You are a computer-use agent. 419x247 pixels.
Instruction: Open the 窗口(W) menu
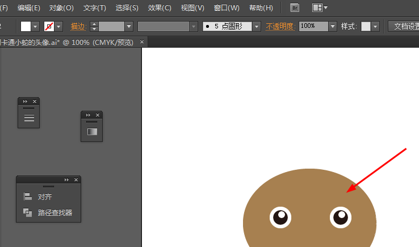227,8
